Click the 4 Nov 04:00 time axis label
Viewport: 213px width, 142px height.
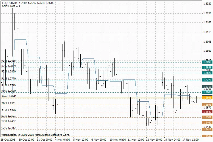[62, 140]
